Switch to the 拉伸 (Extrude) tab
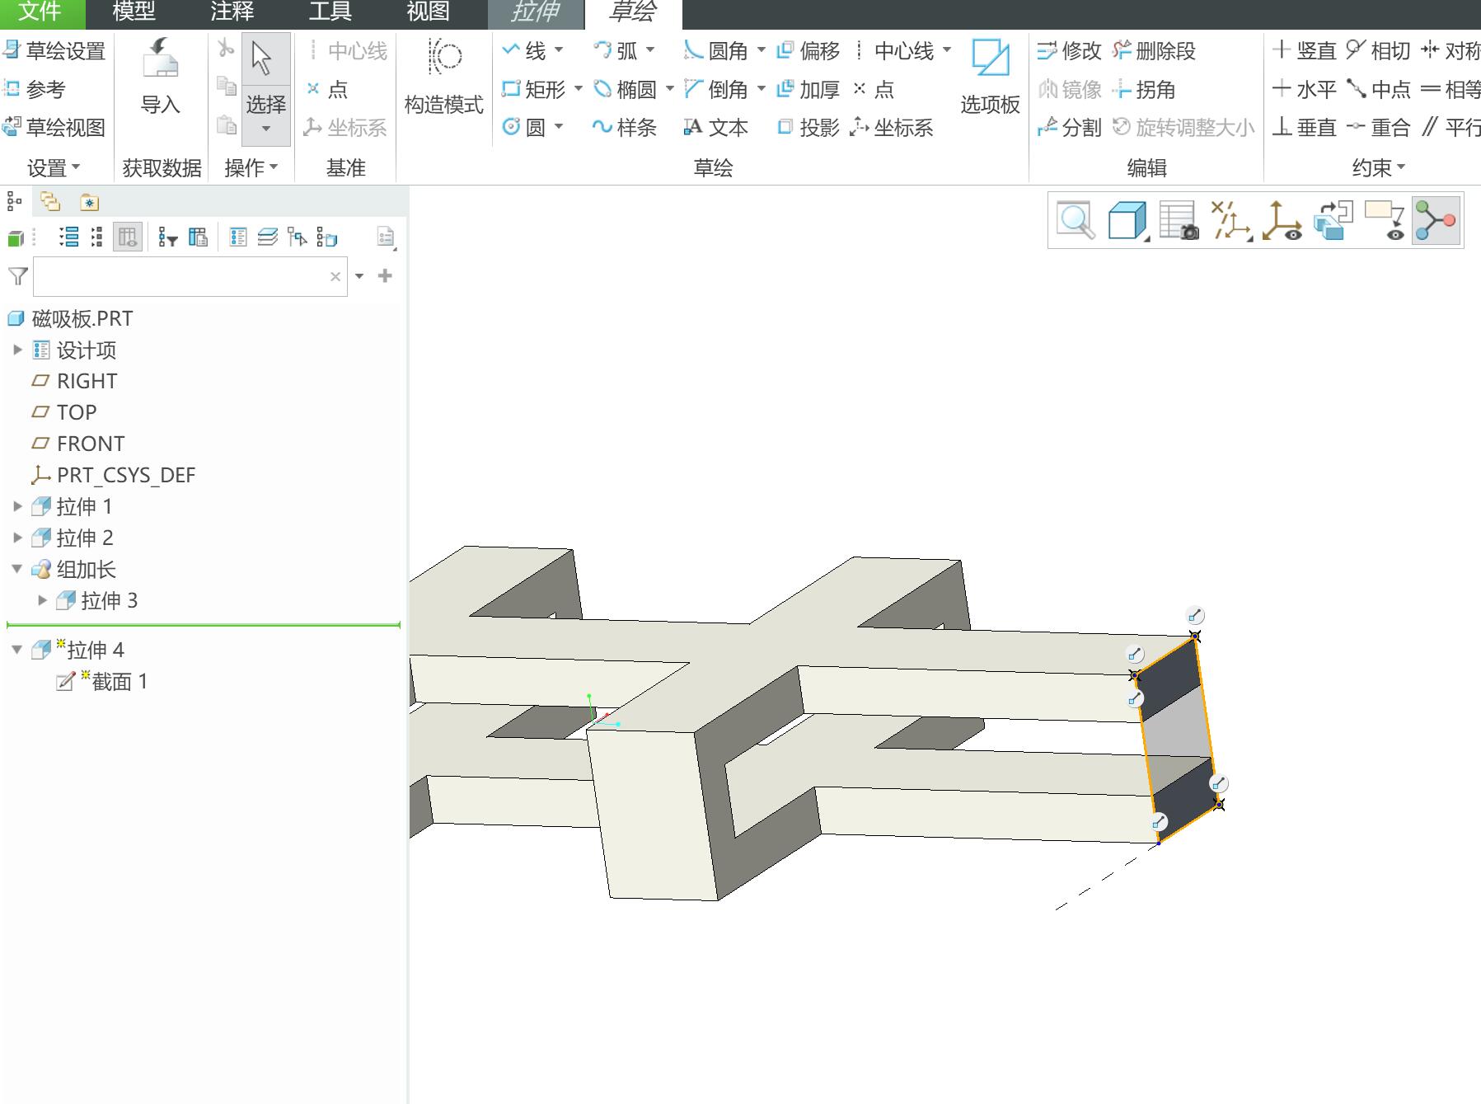The height and width of the screenshot is (1104, 1481). click(536, 12)
